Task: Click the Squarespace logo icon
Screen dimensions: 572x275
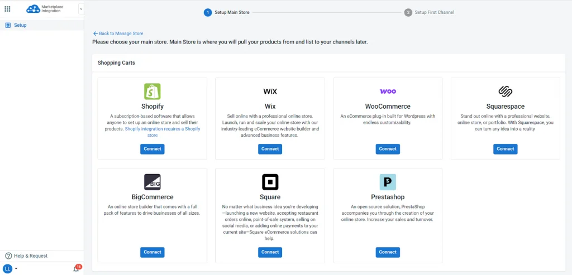Action: coord(505,91)
